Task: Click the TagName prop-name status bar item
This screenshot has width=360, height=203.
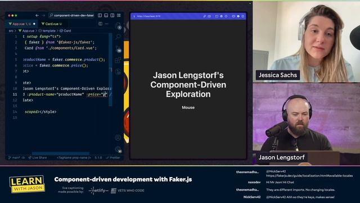Action: [x=74, y=158]
